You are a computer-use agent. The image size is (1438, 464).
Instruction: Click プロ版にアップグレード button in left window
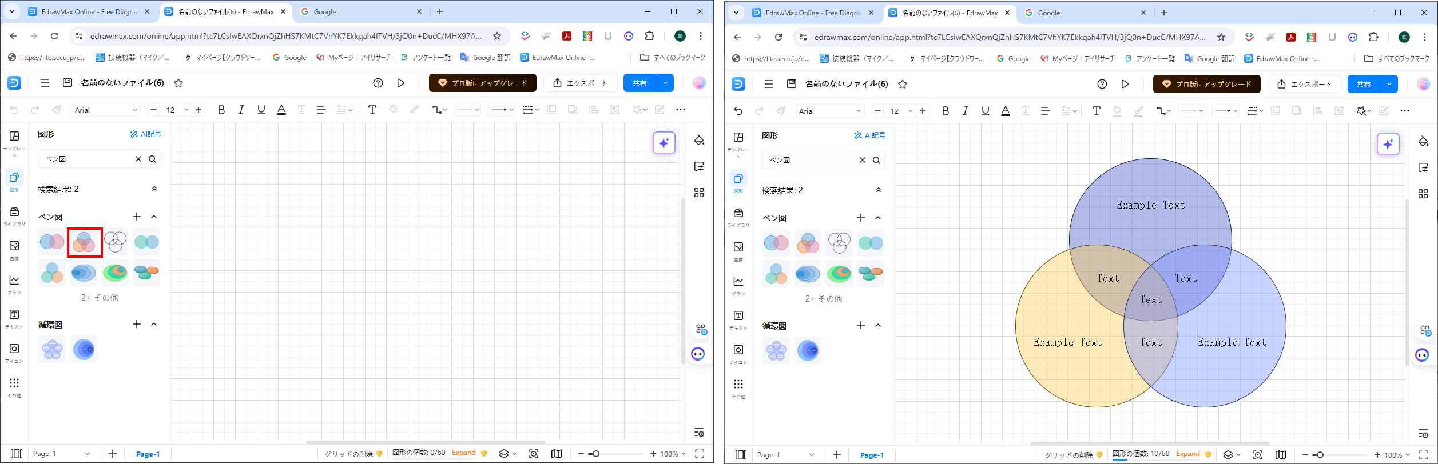(x=483, y=83)
